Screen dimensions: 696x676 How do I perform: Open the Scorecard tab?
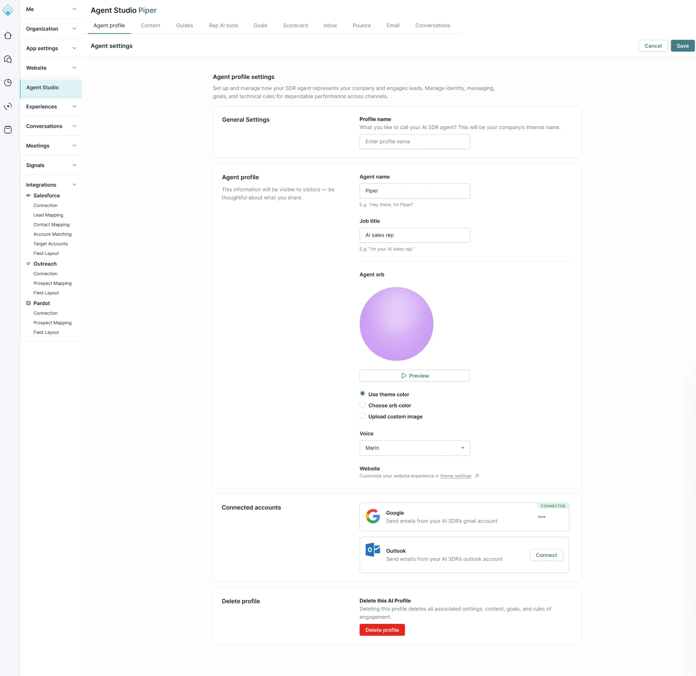pos(295,25)
